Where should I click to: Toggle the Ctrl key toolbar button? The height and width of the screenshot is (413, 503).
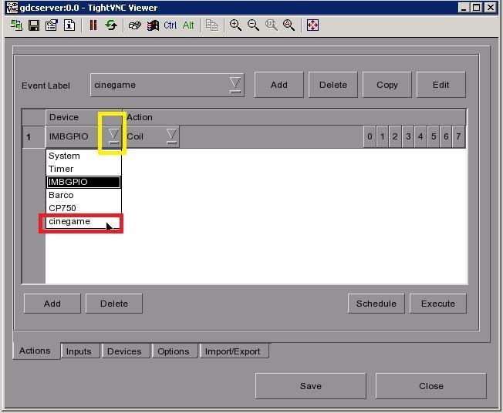[x=170, y=25]
